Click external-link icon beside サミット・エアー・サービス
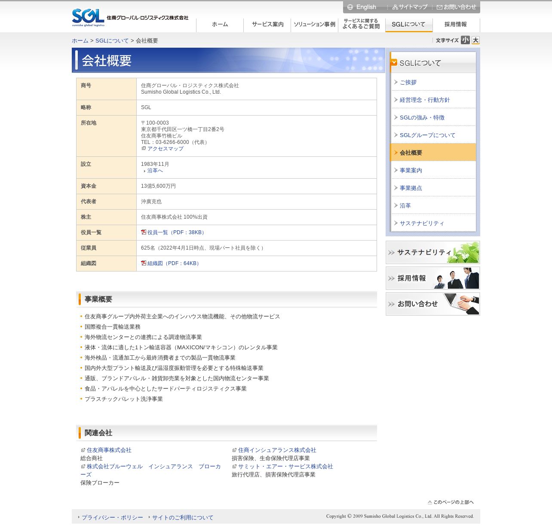The image size is (552, 531). coord(234,466)
